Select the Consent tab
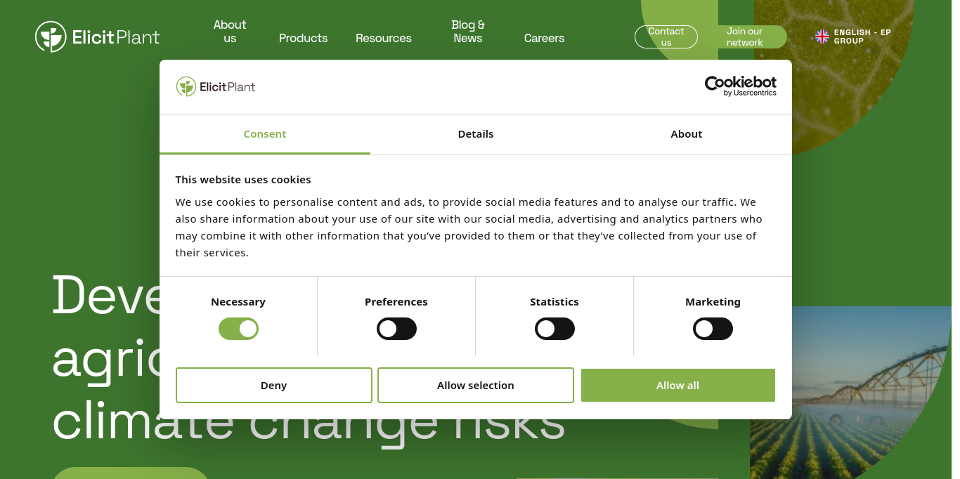This screenshot has height=479, width=960. tap(265, 134)
